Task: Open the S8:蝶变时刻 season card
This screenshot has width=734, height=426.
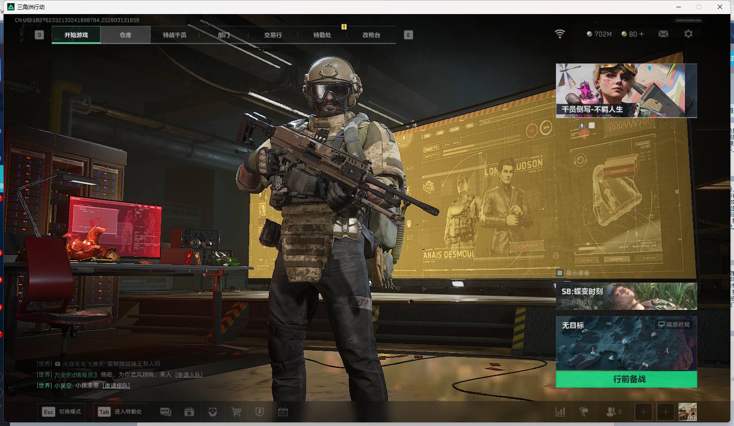Action: tap(626, 296)
